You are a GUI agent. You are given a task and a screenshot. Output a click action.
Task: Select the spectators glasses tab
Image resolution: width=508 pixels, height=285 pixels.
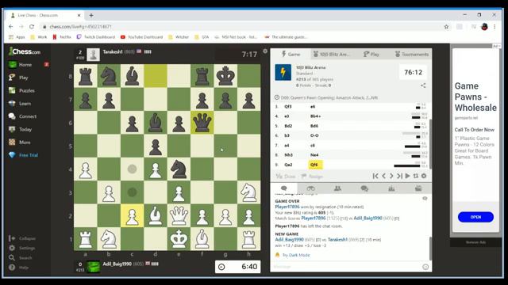pos(310,188)
